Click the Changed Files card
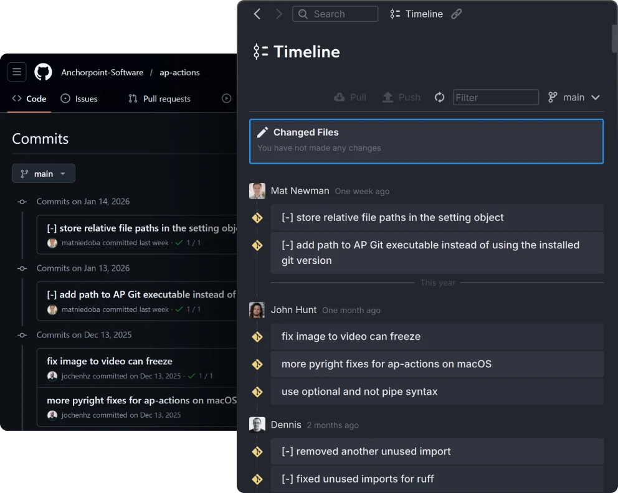The height and width of the screenshot is (493, 618). [426, 141]
